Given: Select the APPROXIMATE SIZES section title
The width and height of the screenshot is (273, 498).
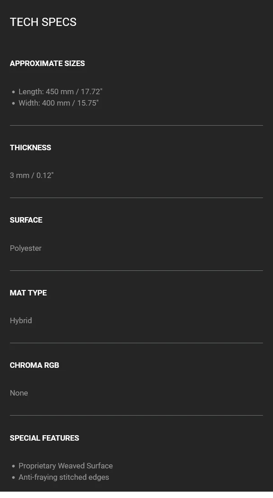Looking at the screenshot, I should point(47,63).
